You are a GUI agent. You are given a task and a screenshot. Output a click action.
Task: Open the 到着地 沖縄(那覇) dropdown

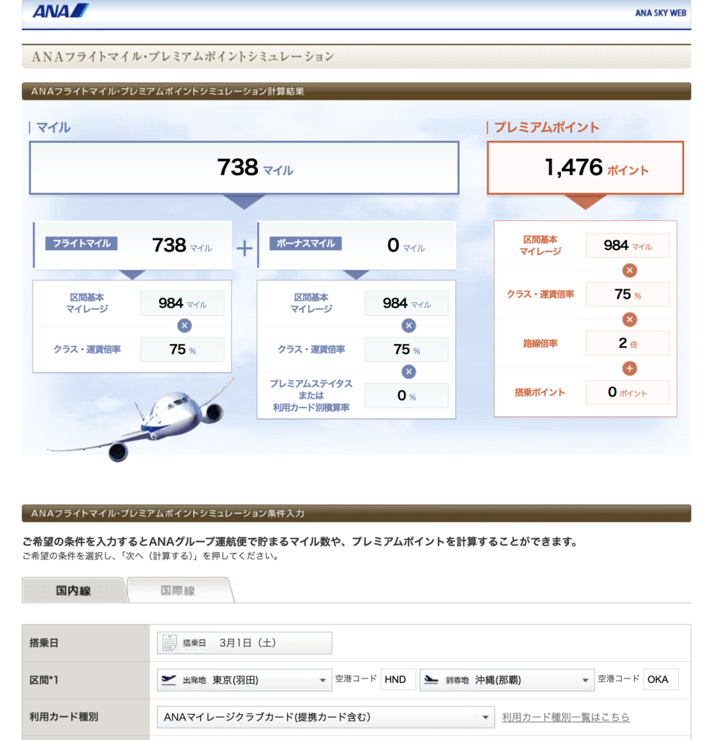pyautogui.click(x=507, y=680)
